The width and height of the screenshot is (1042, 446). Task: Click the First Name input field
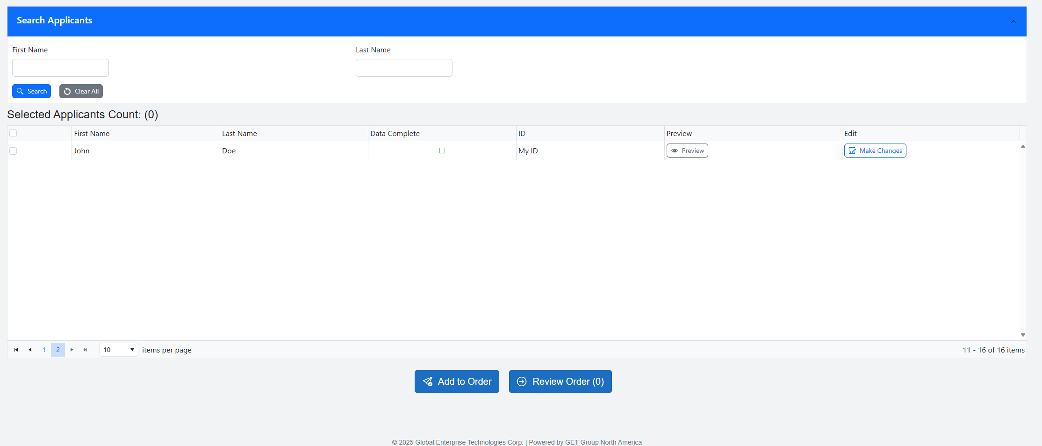(x=60, y=68)
